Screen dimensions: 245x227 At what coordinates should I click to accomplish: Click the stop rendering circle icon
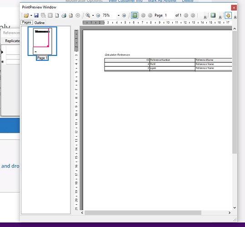[x=78, y=15]
